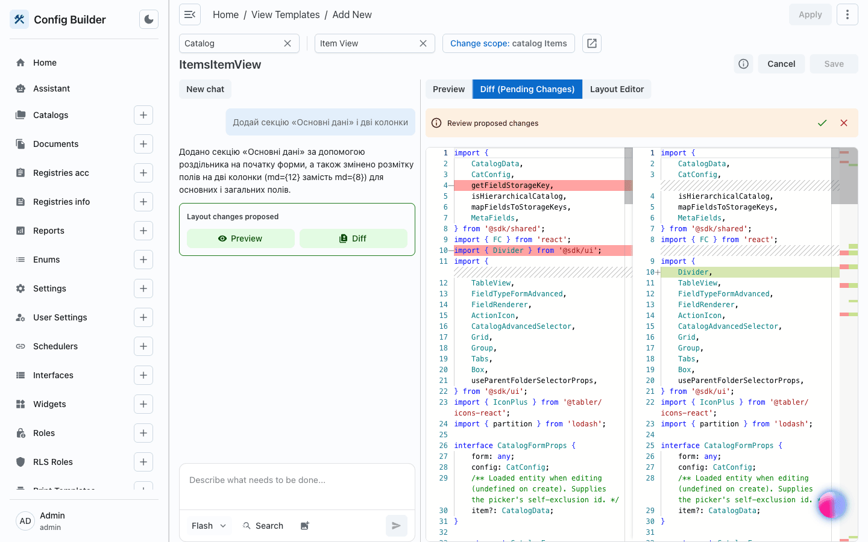The image size is (868, 542).
Task: Click the Apply button
Action: [810, 14]
